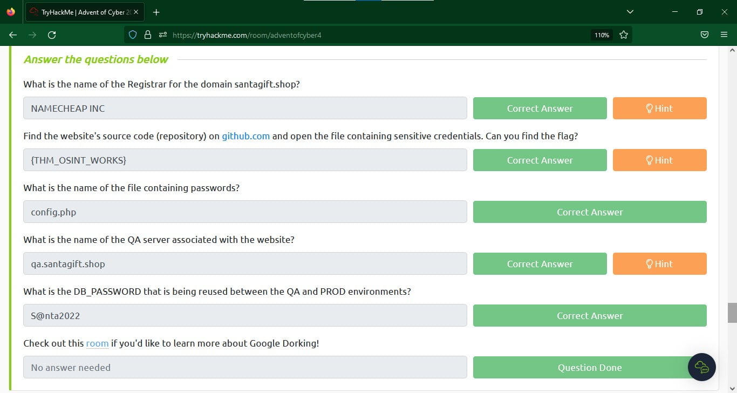Open site permissions icon in address bar
Screen dimensions: 737x393
click(162, 35)
